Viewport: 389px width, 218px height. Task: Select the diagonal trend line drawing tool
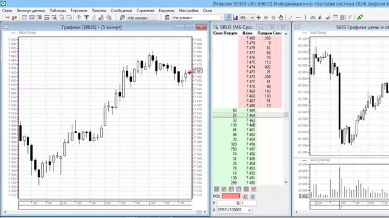coord(291,18)
